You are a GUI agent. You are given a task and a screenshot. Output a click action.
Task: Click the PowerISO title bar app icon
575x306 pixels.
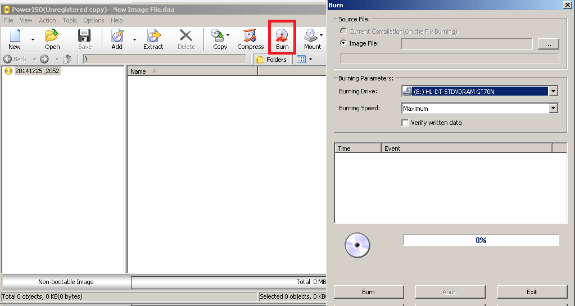coord(6,10)
